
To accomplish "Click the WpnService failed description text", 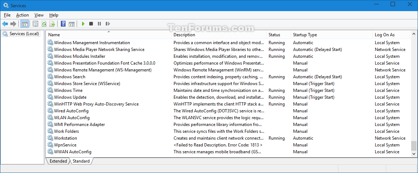I will [218, 145].
